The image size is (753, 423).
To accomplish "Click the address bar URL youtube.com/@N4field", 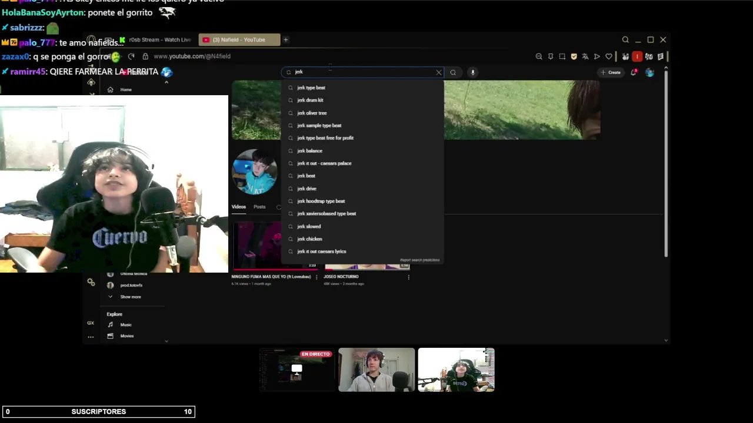I will pyautogui.click(x=192, y=56).
